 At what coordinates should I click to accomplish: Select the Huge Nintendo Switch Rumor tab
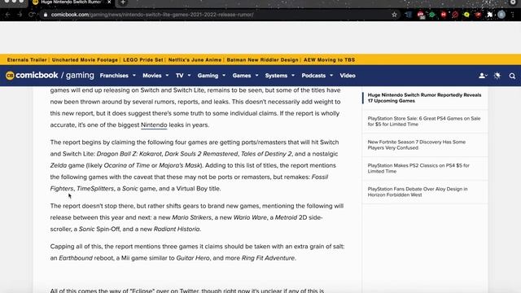pos(71,2)
